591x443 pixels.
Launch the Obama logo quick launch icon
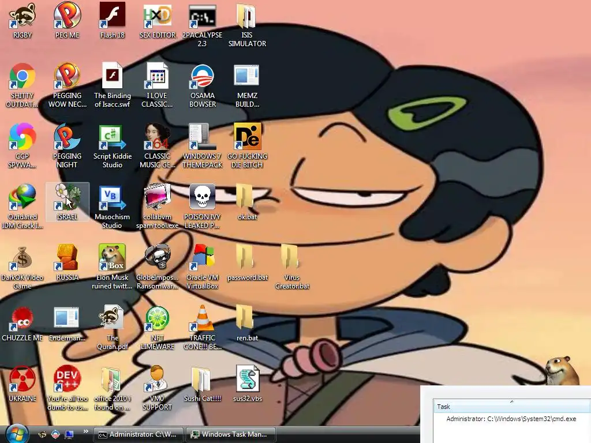(55, 434)
